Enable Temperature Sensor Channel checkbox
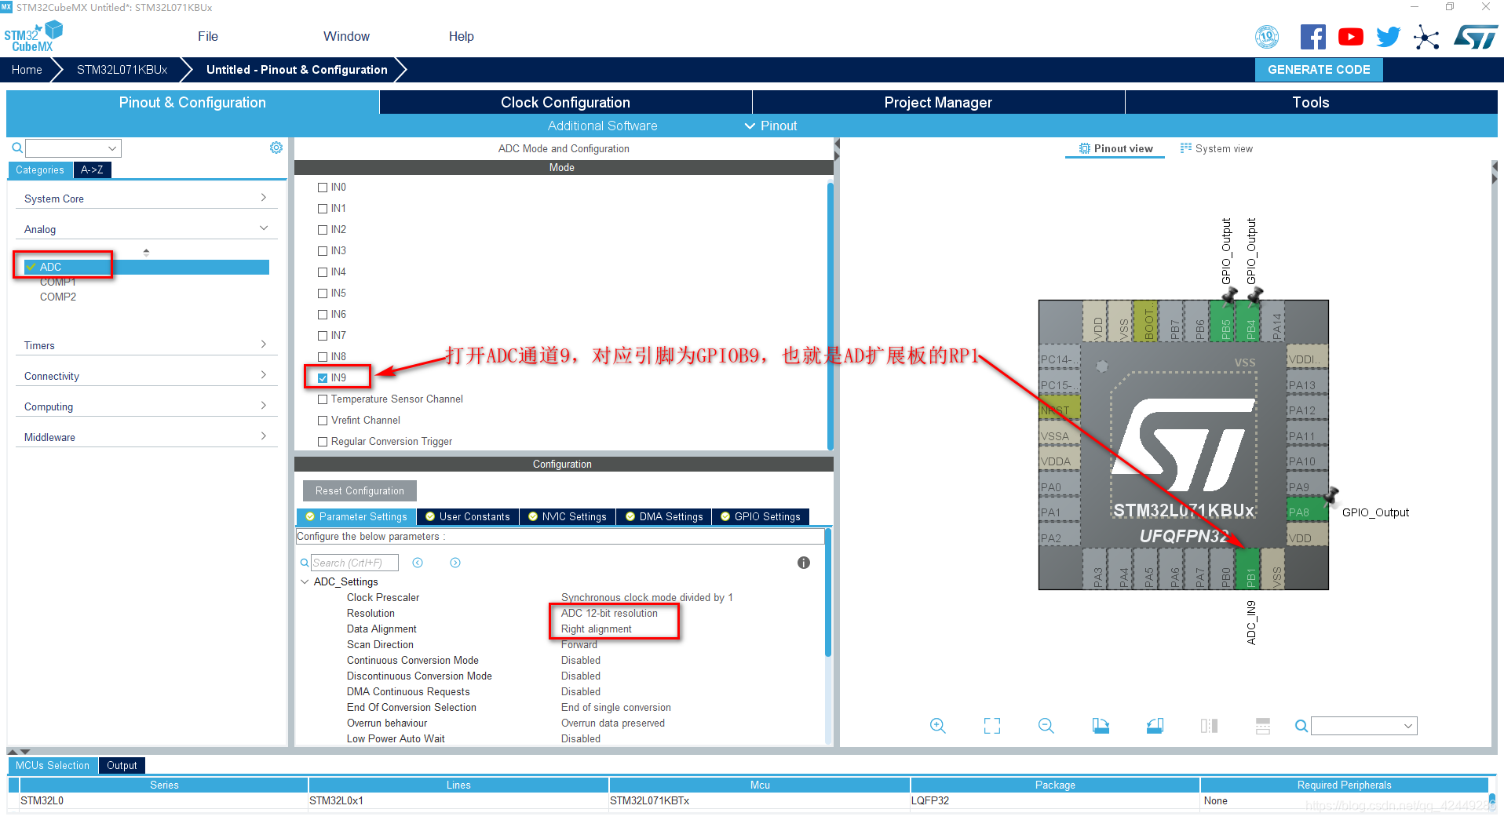The width and height of the screenshot is (1504, 820). tap(323, 399)
